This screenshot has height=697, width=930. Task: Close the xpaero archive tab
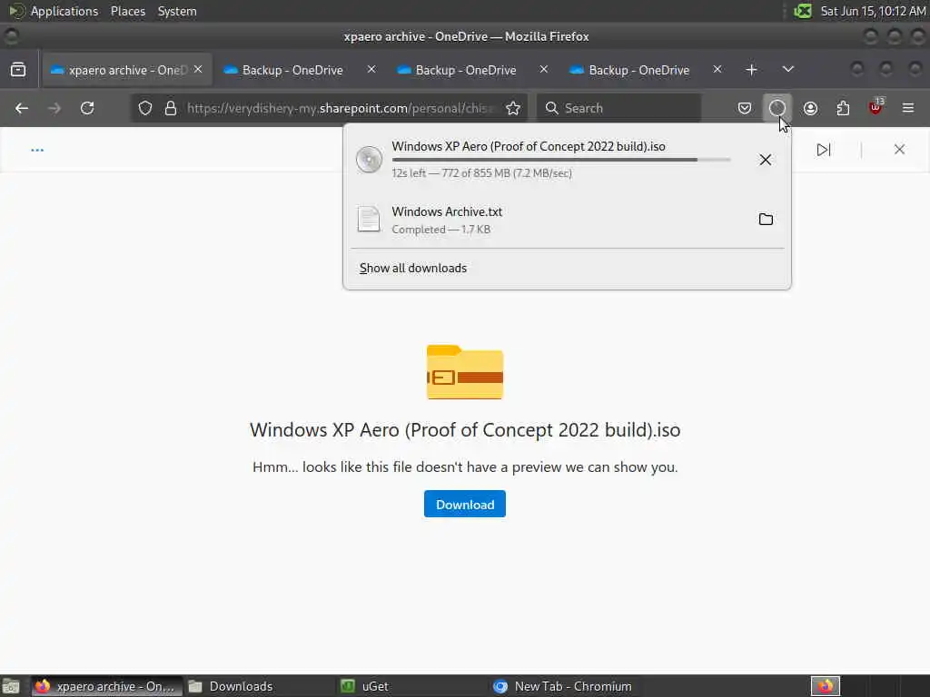[x=198, y=69]
